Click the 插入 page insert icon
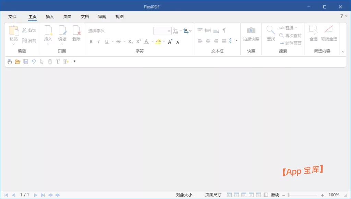Screen dimensions: 351x199 [48, 30]
